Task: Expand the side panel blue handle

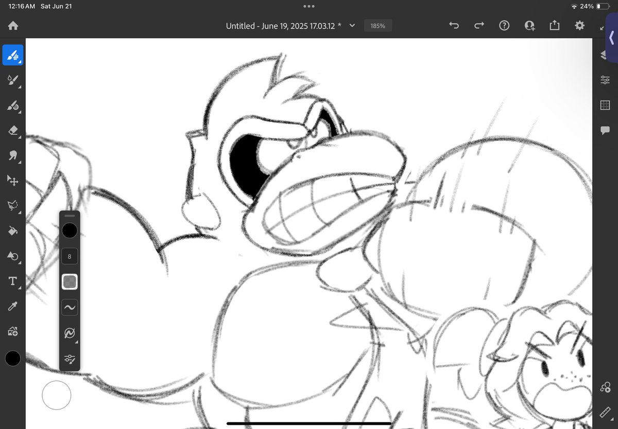Action: [612, 38]
